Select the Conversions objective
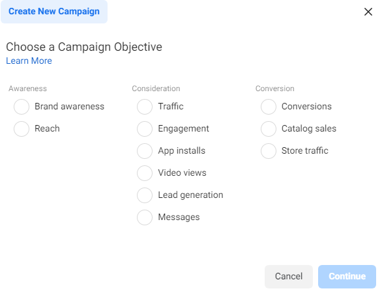 click(269, 107)
